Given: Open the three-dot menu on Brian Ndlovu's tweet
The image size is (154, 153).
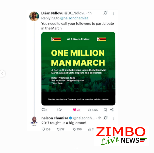Looking at the screenshot, I should (113, 13).
